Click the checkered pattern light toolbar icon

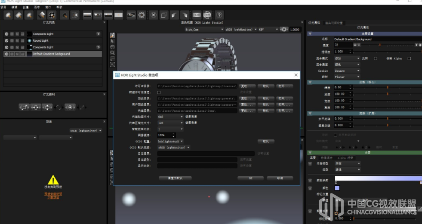click(52, 15)
